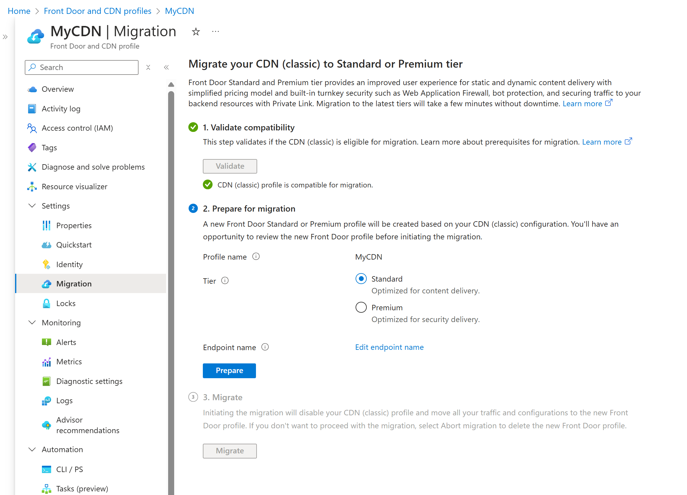Select Premium tier radio button
Viewport: 687px width, 495px height.
(361, 307)
